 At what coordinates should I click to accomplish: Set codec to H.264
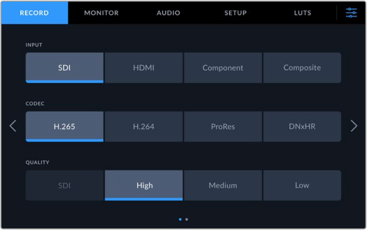click(x=144, y=126)
